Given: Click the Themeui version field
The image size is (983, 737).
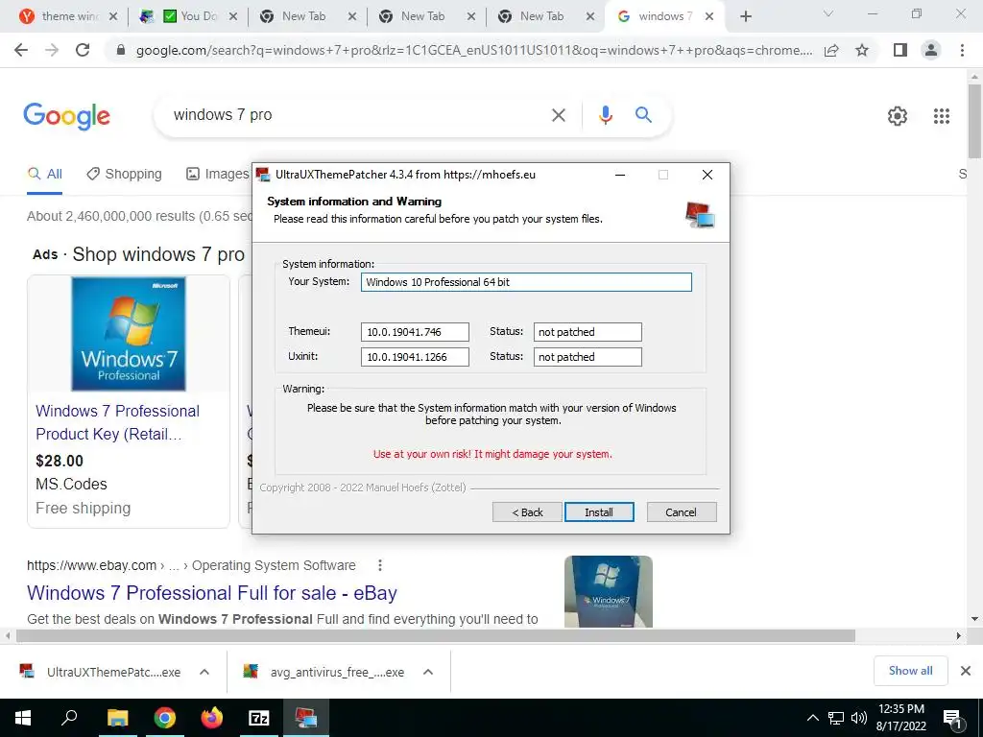Looking at the screenshot, I should (415, 332).
